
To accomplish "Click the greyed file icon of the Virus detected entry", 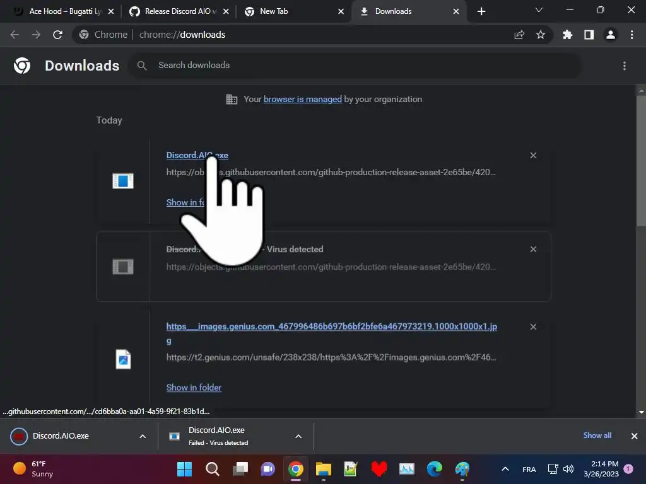I will pos(123,267).
